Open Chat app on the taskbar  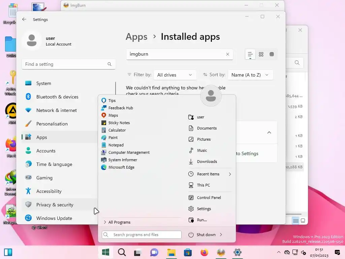click(154, 252)
